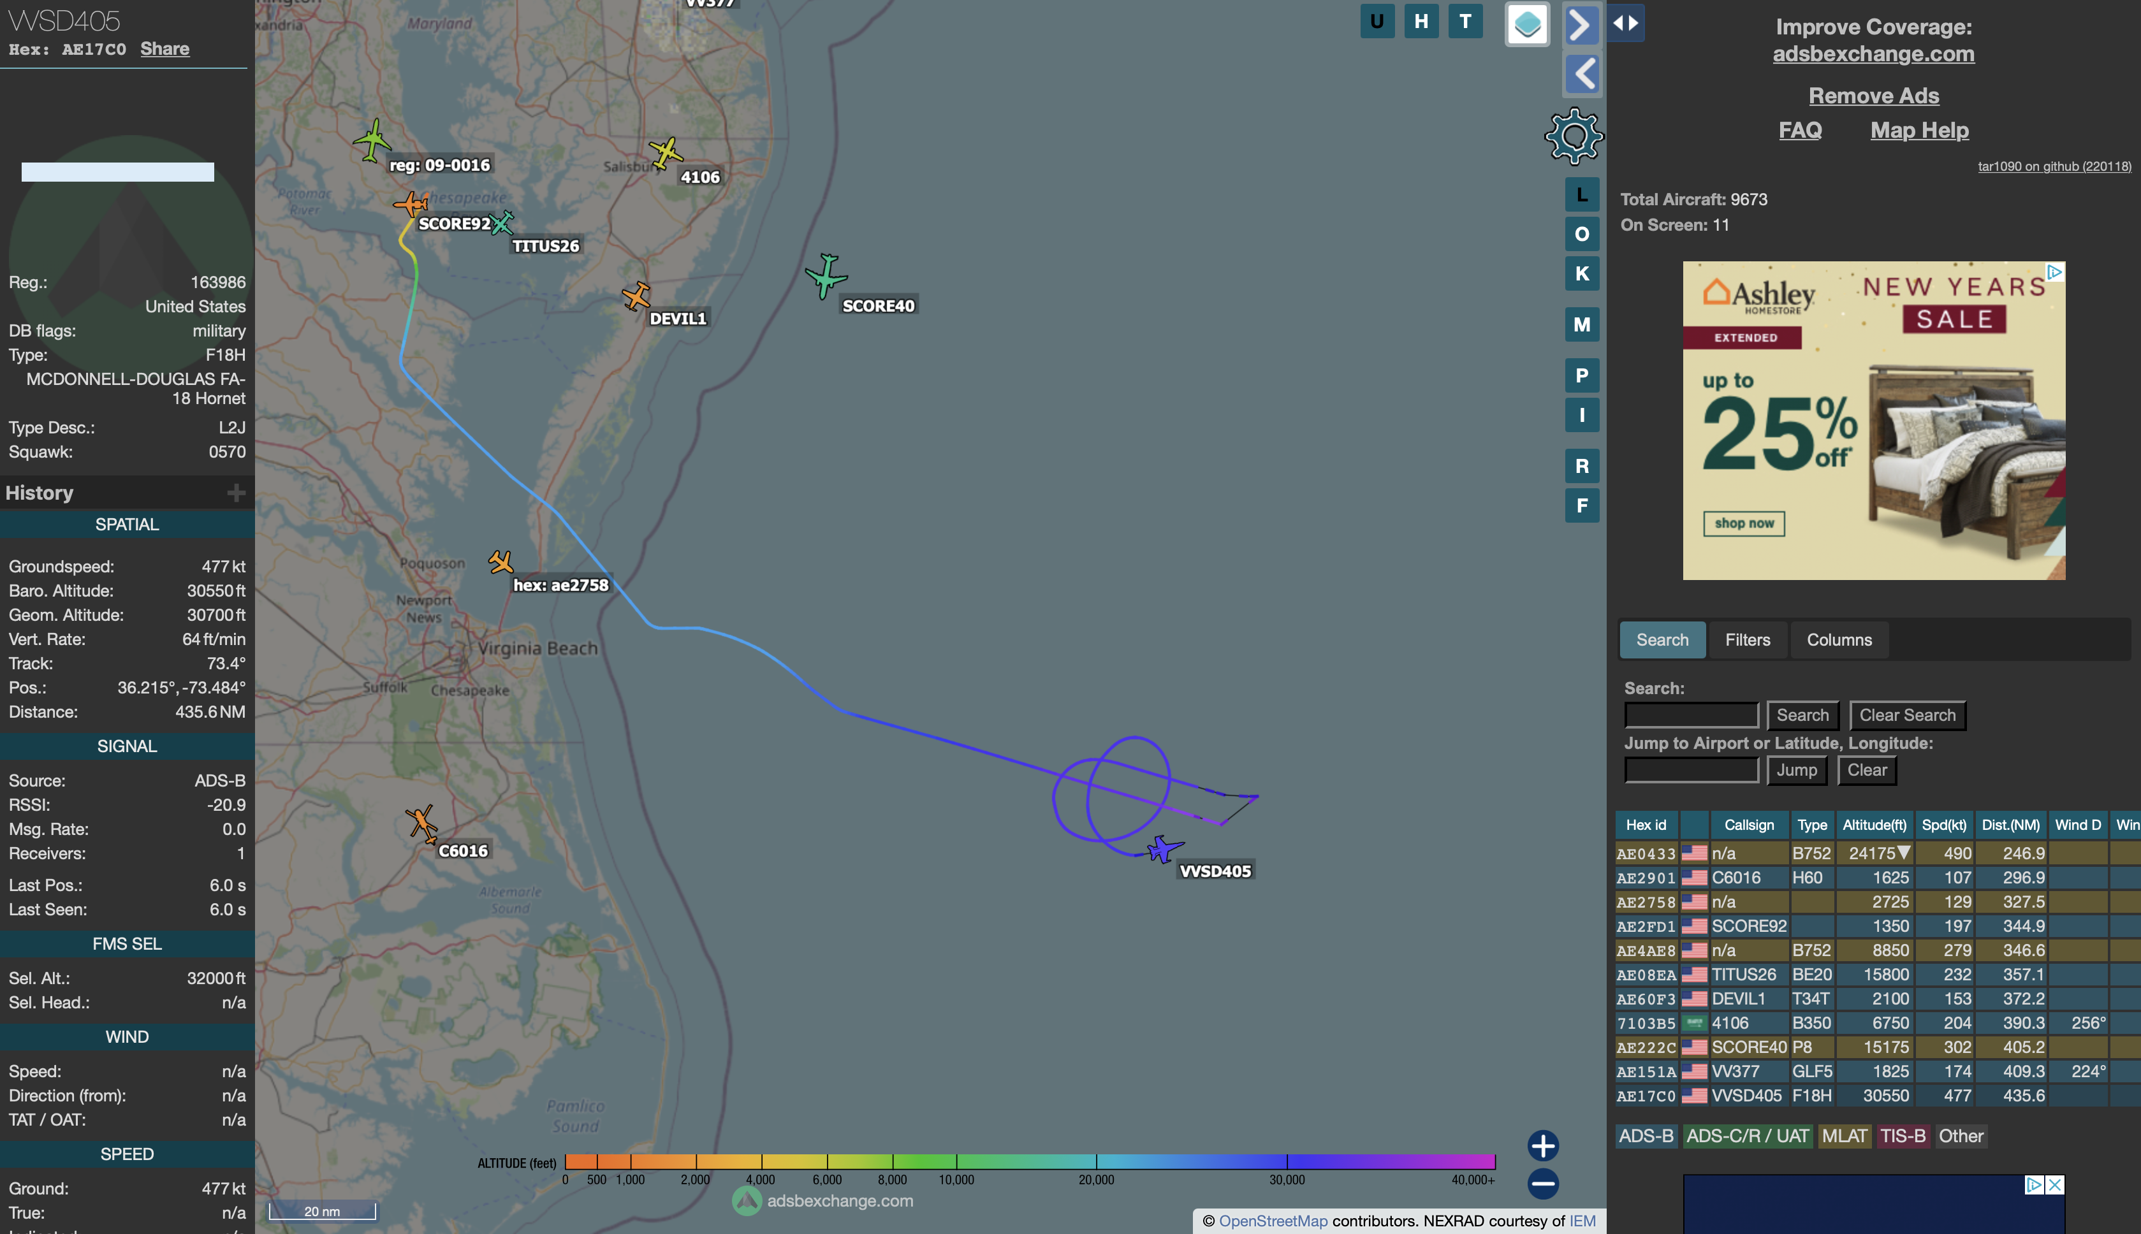The width and height of the screenshot is (2141, 1234).
Task: Sort table by Dist.(NM) column
Action: tap(2010, 825)
